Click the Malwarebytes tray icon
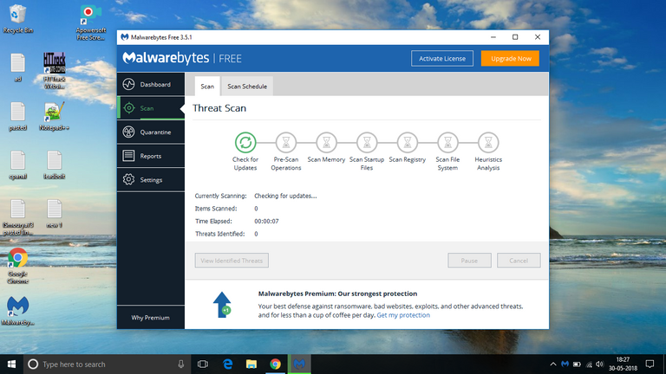The image size is (666, 374). [x=565, y=364]
